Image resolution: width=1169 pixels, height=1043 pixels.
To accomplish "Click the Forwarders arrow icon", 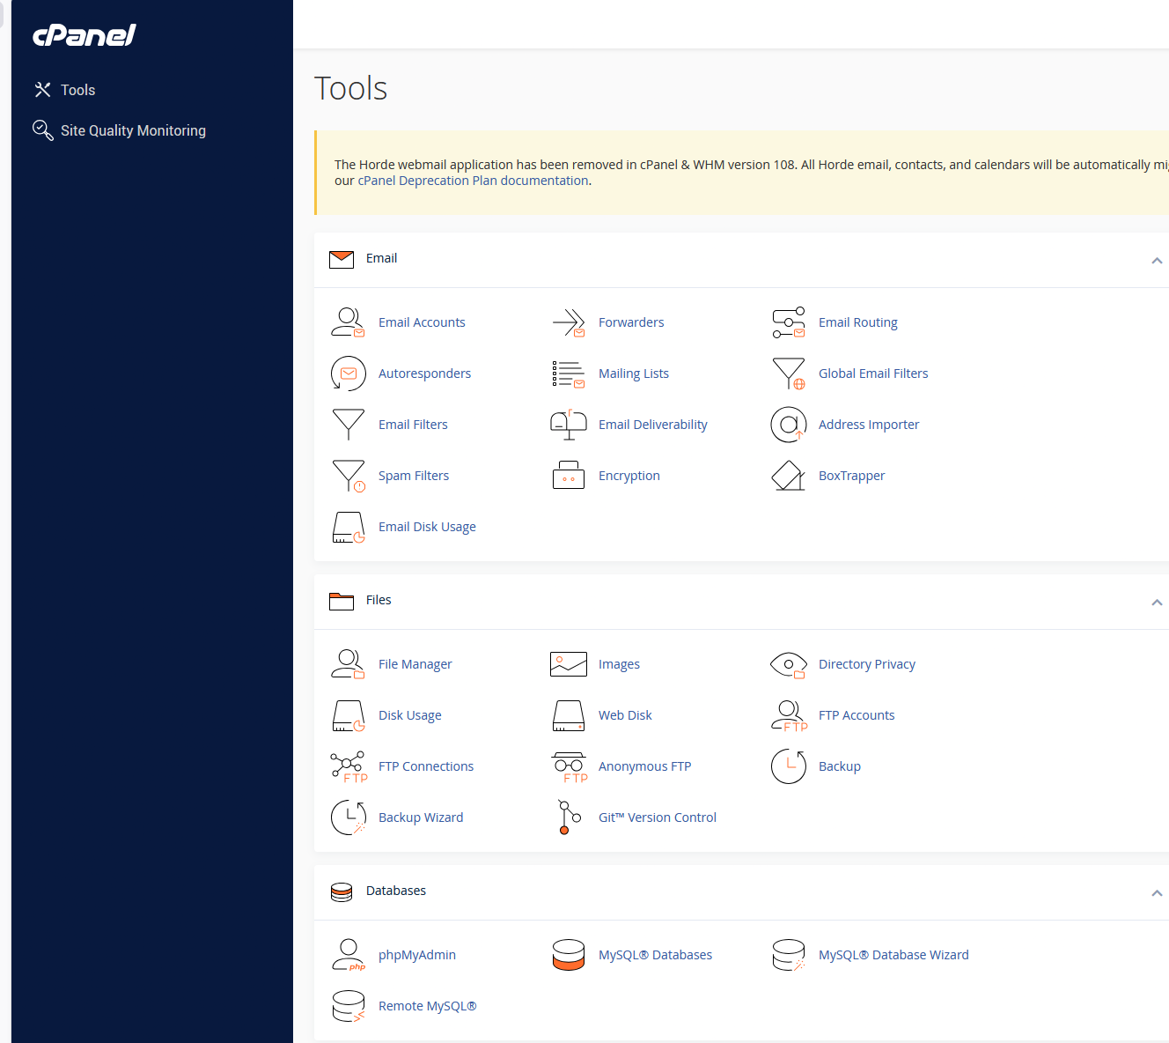I will click(x=569, y=322).
